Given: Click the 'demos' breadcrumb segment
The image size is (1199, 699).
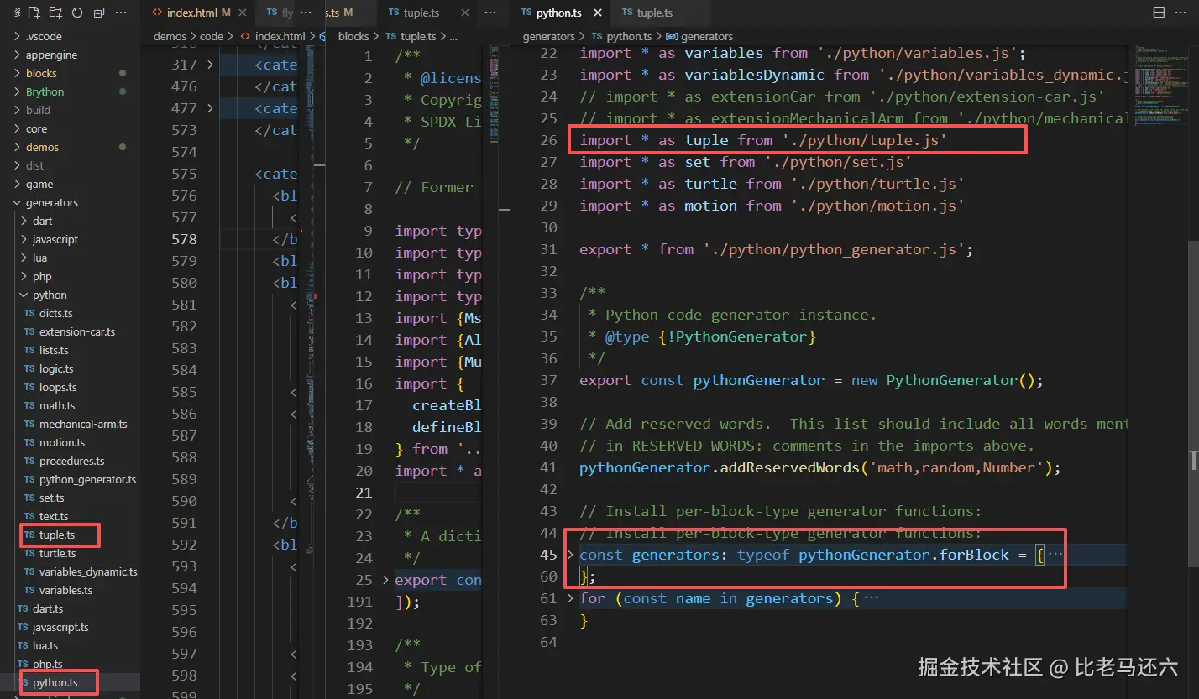Looking at the screenshot, I should click(170, 36).
